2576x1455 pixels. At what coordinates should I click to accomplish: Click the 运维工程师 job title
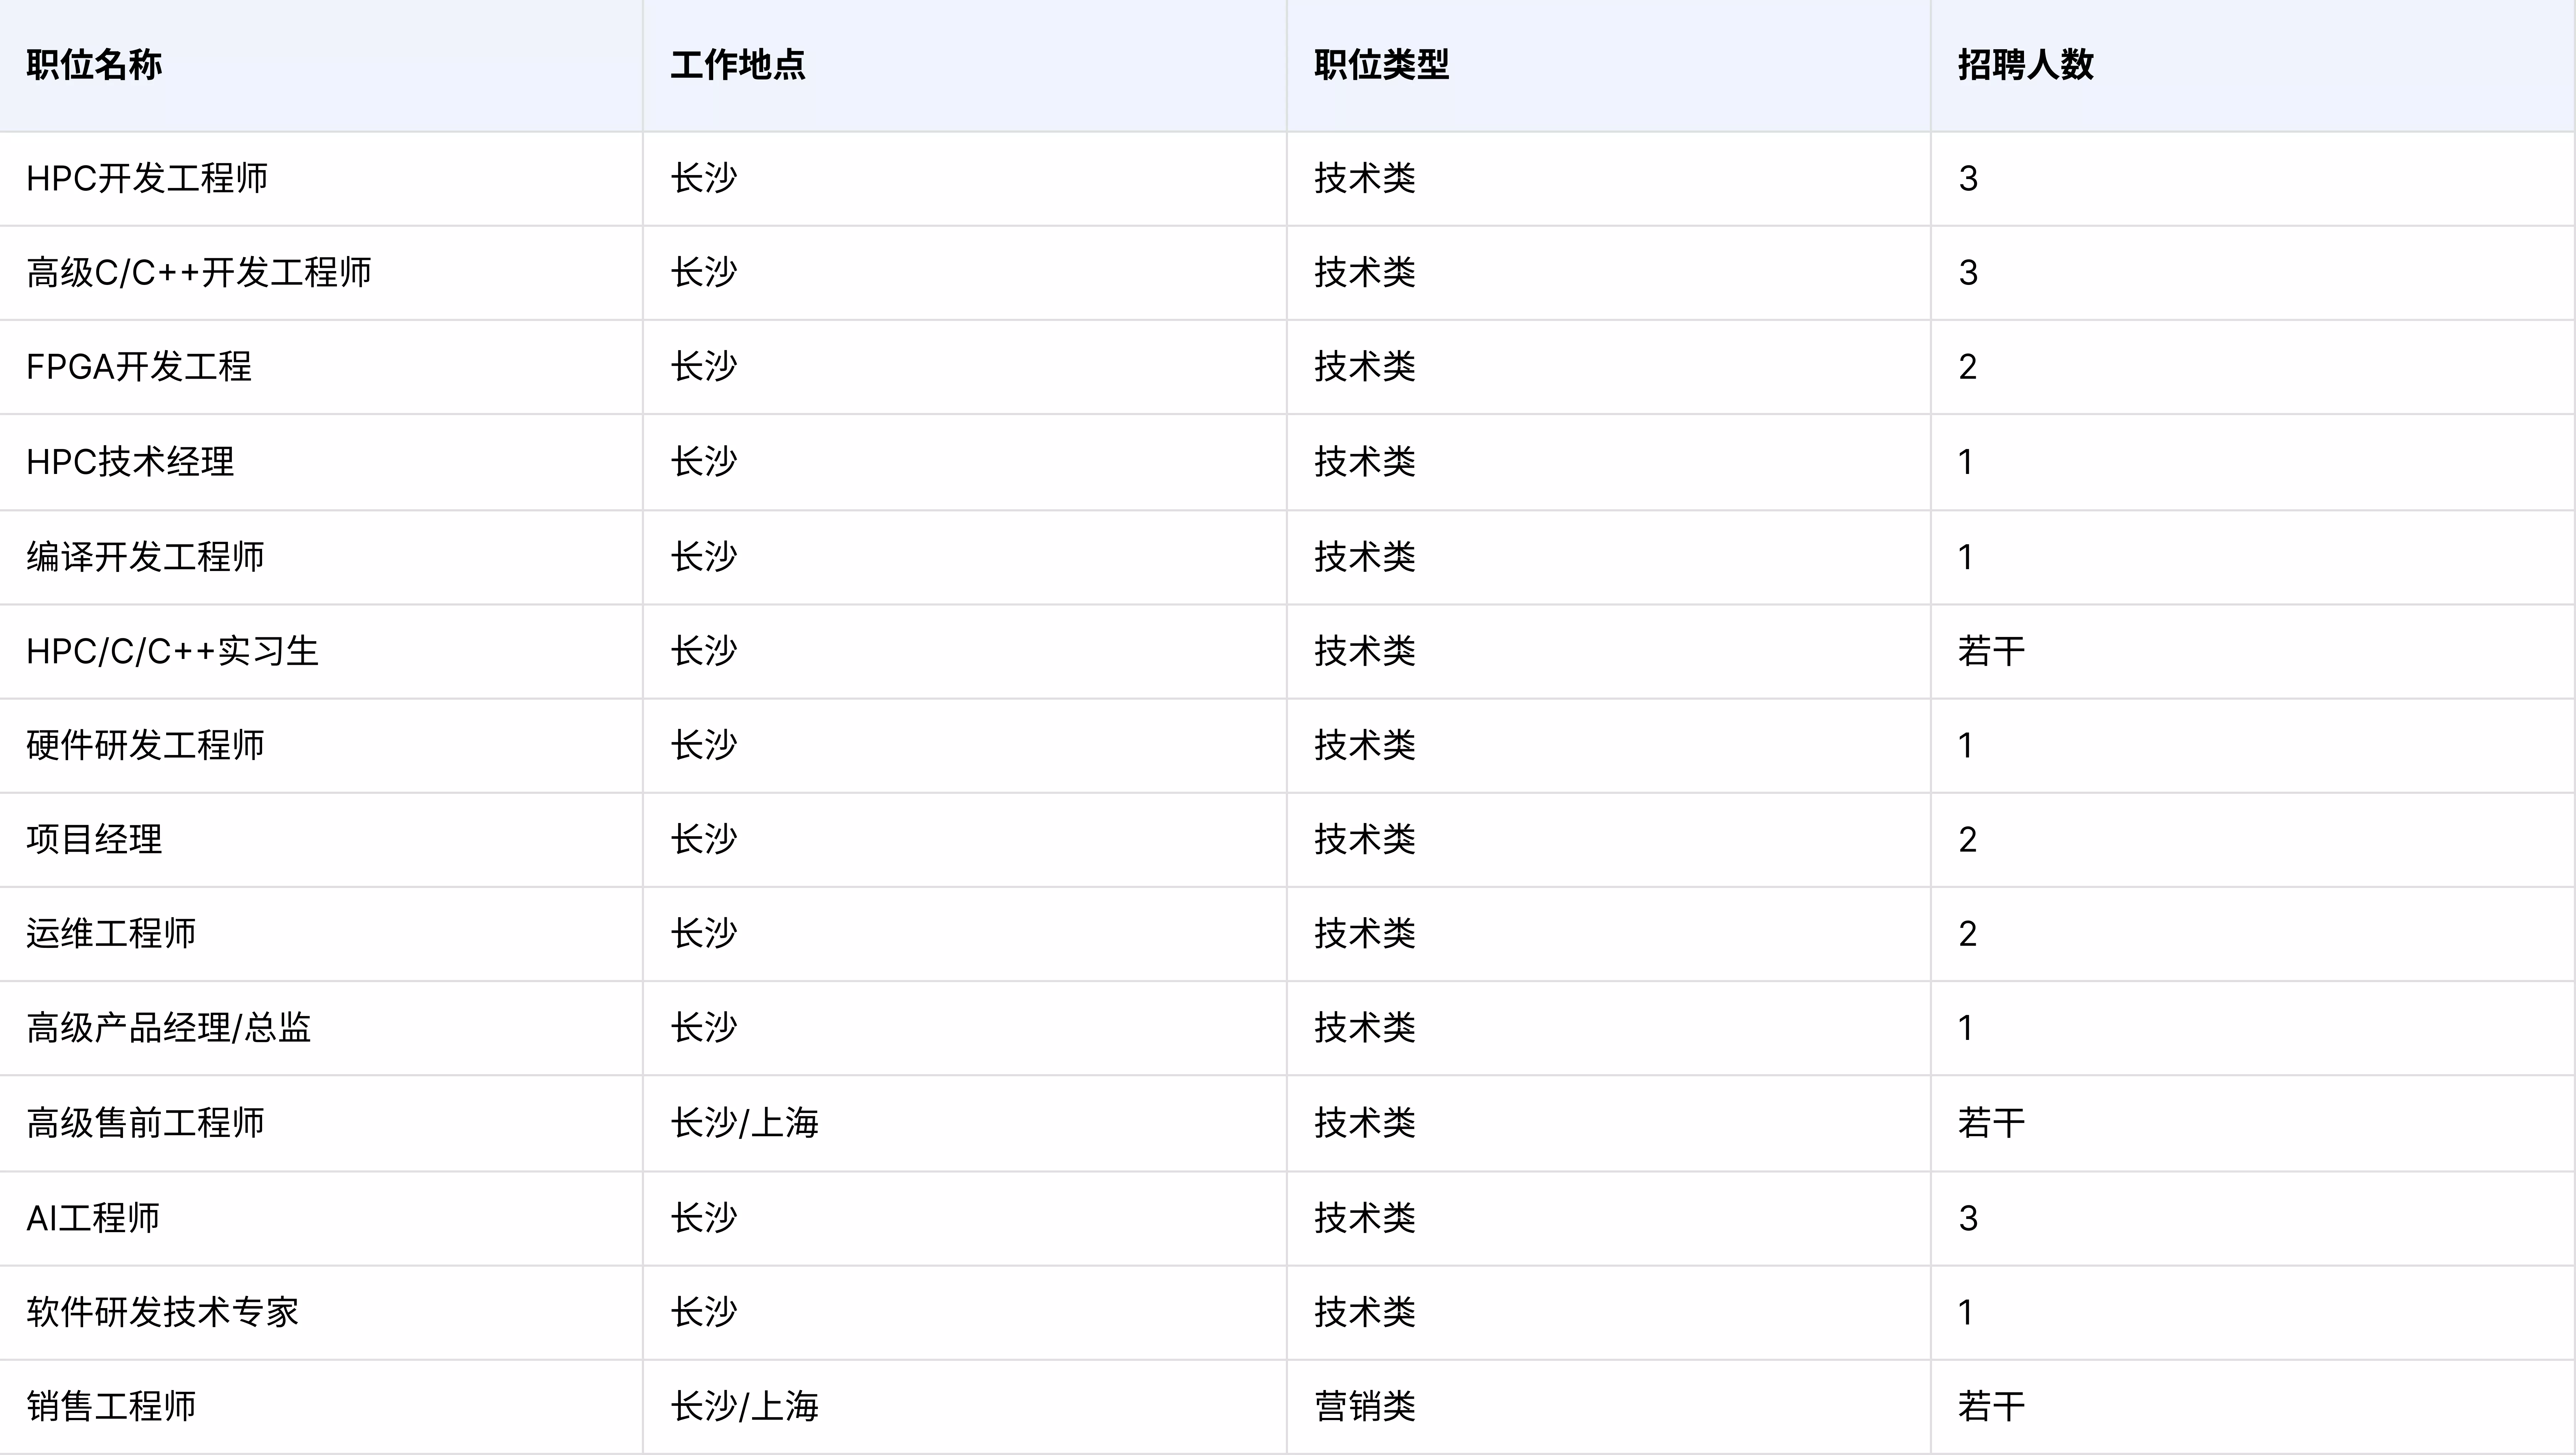(x=111, y=933)
